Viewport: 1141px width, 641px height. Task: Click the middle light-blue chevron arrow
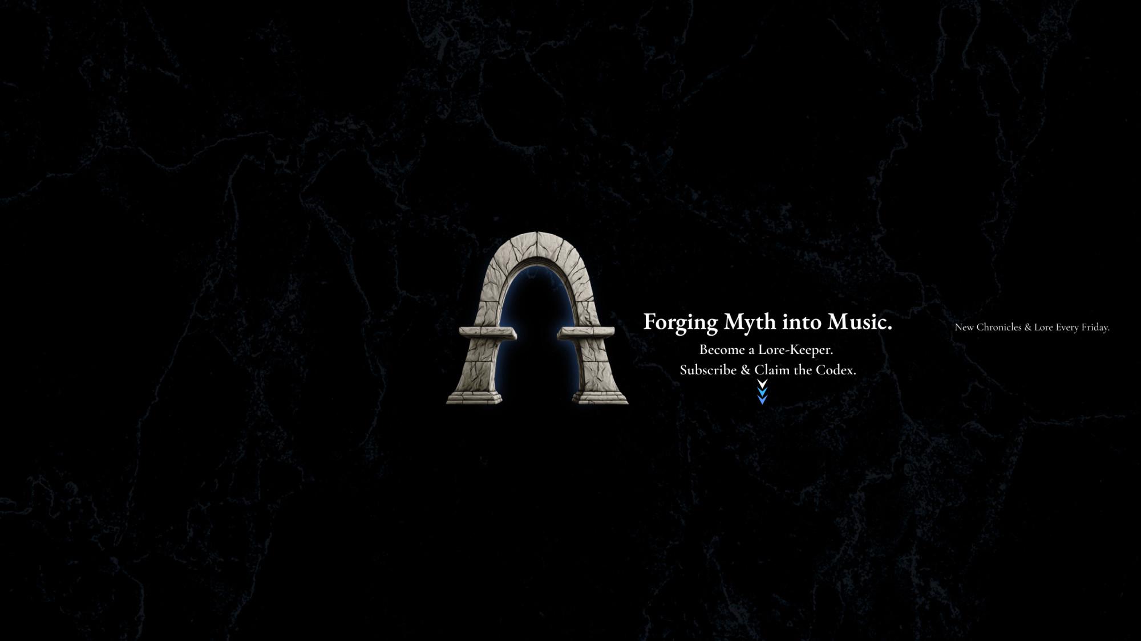point(762,392)
